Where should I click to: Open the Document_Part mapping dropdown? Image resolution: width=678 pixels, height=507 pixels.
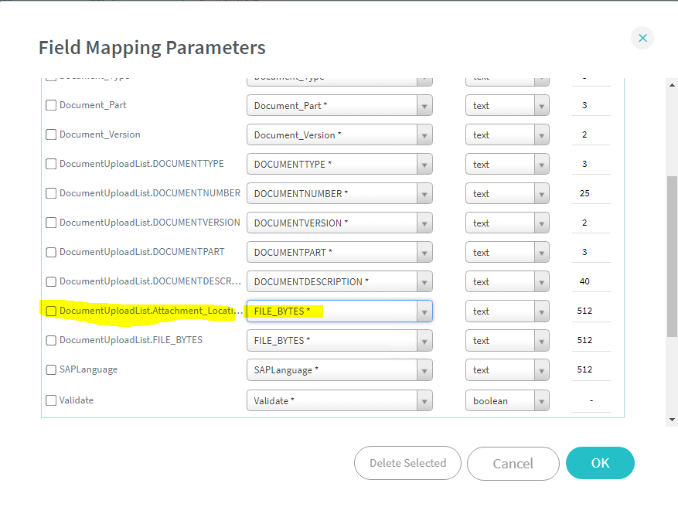point(424,106)
